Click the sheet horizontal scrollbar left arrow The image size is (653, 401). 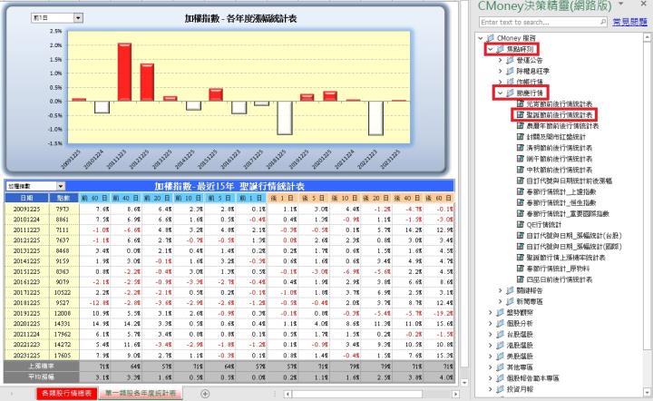[x=288, y=394]
